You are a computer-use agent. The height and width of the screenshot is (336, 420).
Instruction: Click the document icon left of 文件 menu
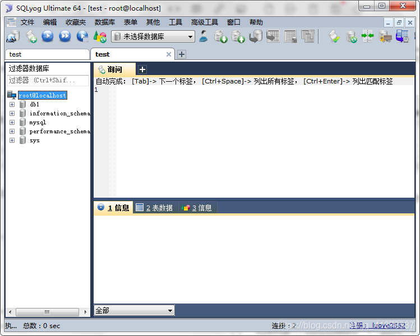(x=11, y=22)
